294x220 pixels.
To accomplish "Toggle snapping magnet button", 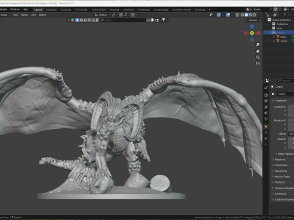I will point(121,15).
